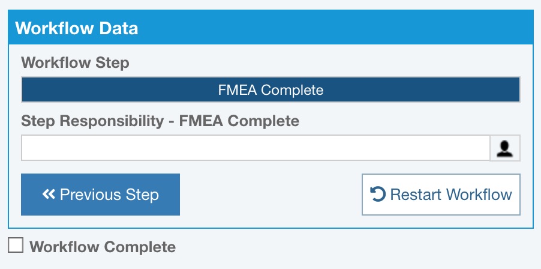The height and width of the screenshot is (269, 541).
Task: Click the Workflow Data panel header
Action: pyautogui.click(x=270, y=28)
